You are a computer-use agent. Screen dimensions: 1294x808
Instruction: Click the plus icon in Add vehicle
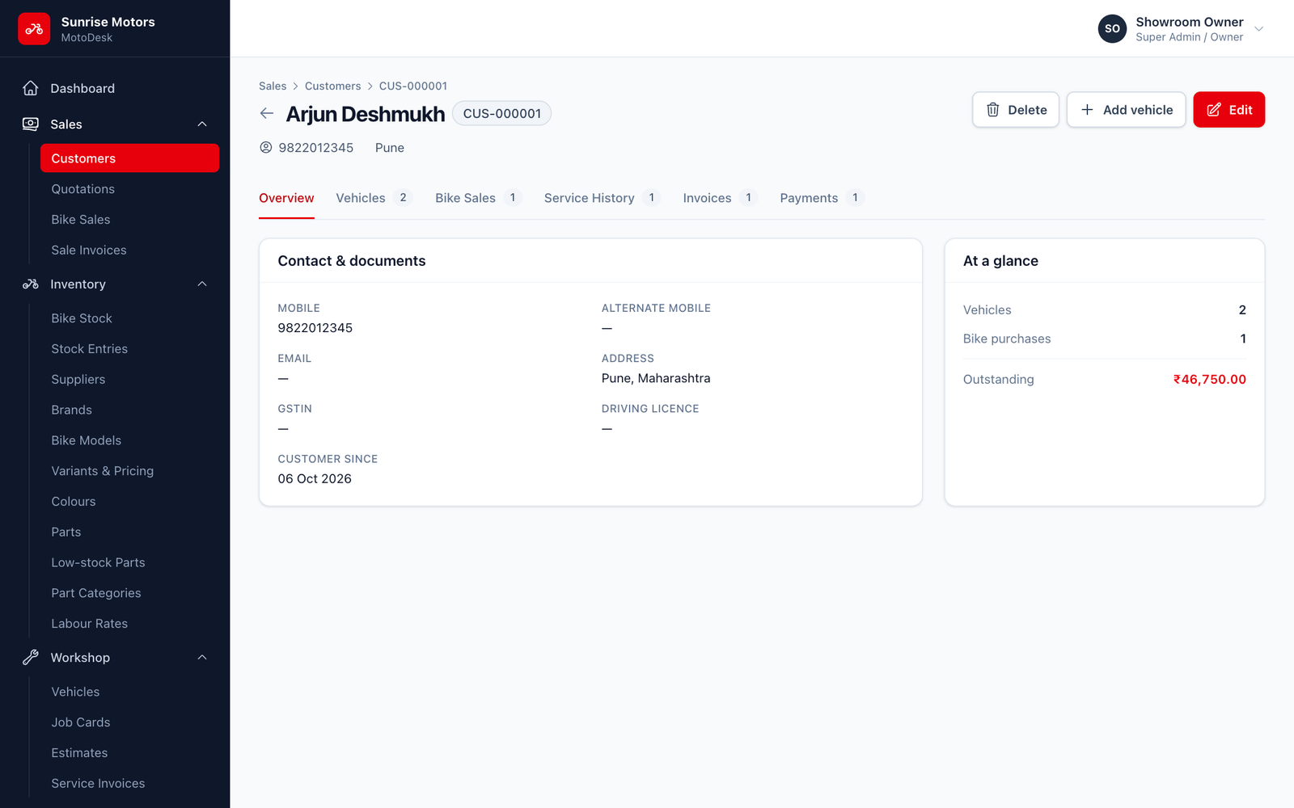pyautogui.click(x=1088, y=110)
